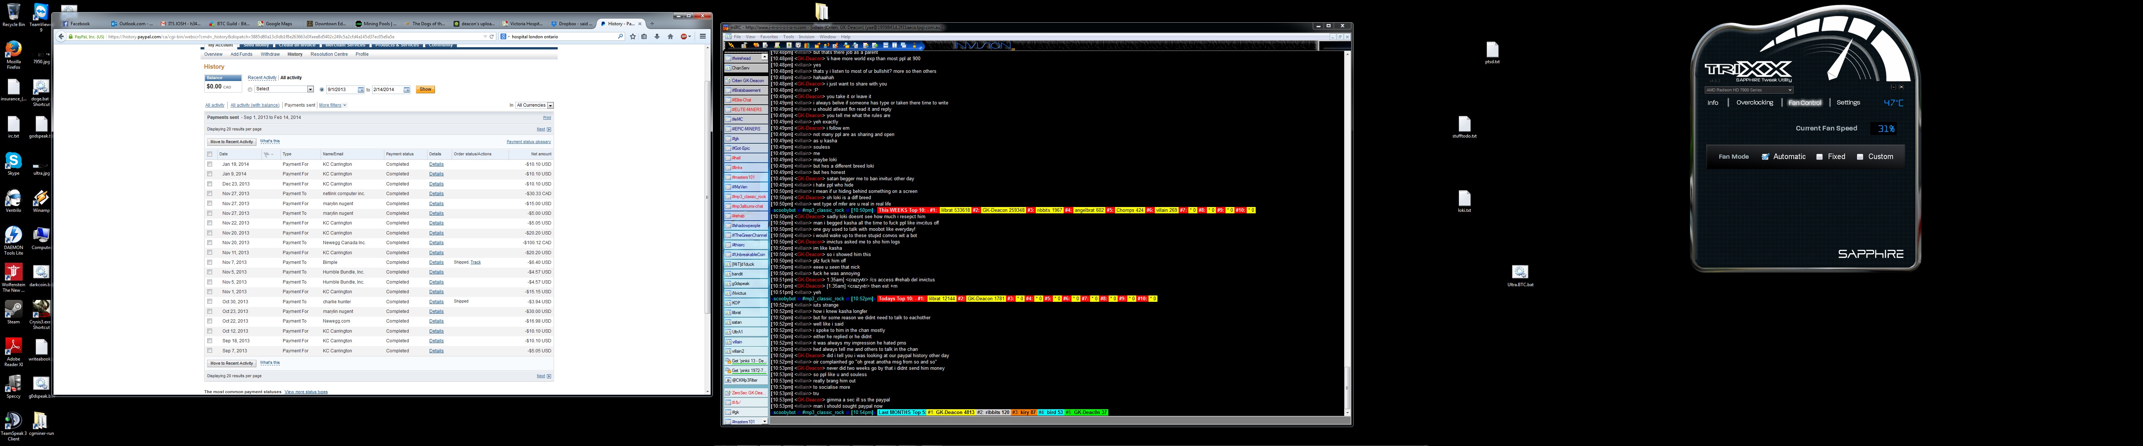The image size is (2143, 446).
Task: Select the custom date range radio button
Action: pyautogui.click(x=322, y=90)
